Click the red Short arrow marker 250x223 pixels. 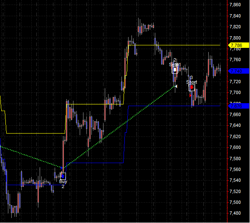[x=192, y=88]
